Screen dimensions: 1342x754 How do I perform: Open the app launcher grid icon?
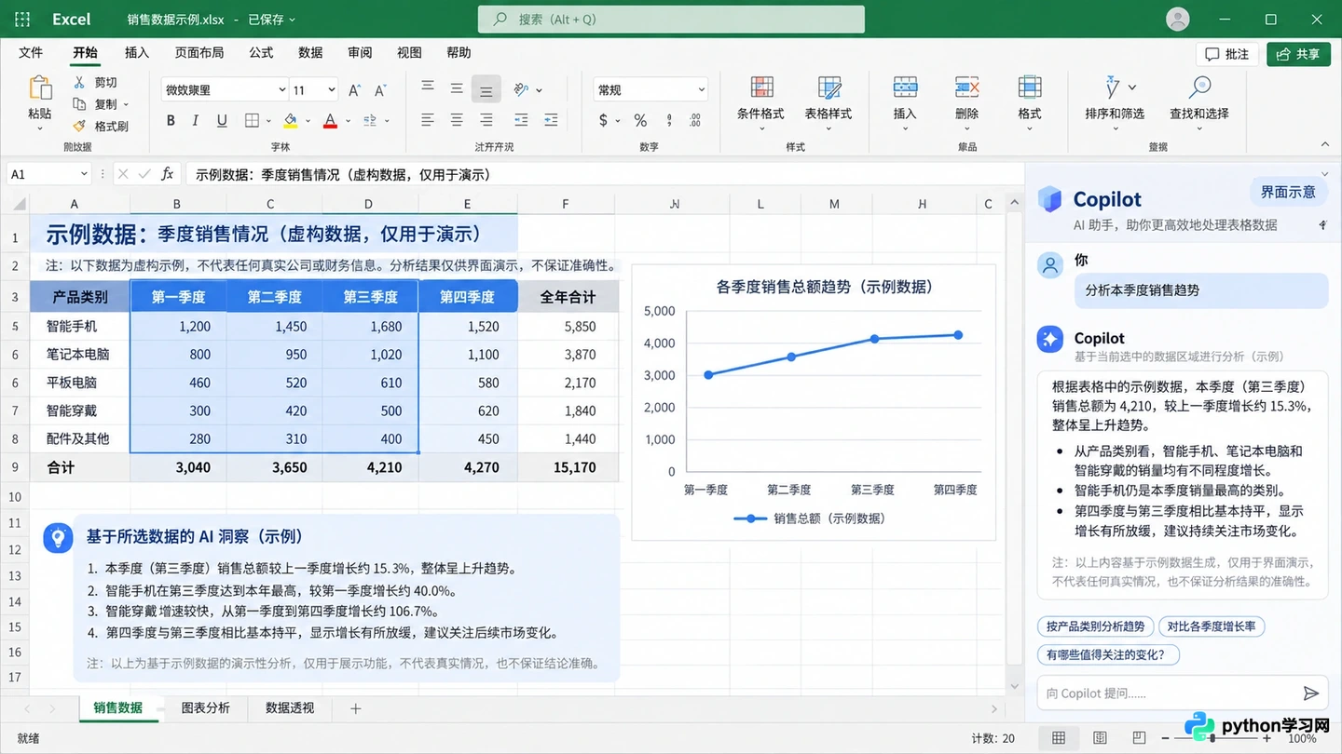(x=22, y=19)
